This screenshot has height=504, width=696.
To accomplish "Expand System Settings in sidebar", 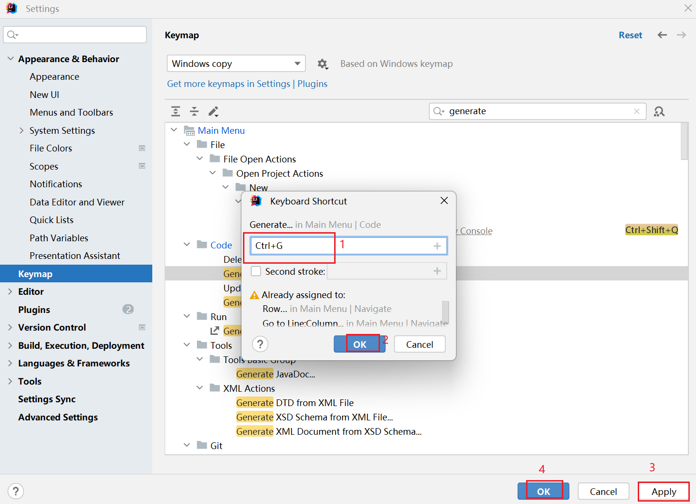I will coord(21,130).
